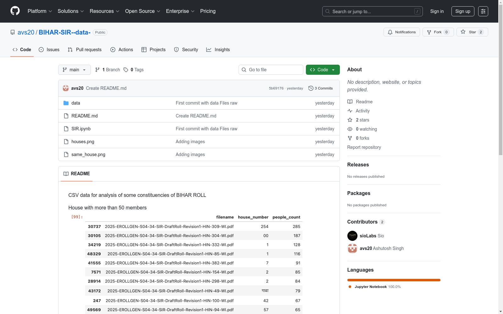
Task: Open the Security tab
Action: tap(186, 50)
